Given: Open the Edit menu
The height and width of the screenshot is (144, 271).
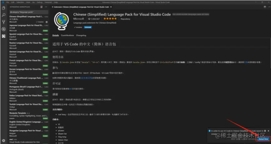Looking at the screenshot, I should pos(13,2).
